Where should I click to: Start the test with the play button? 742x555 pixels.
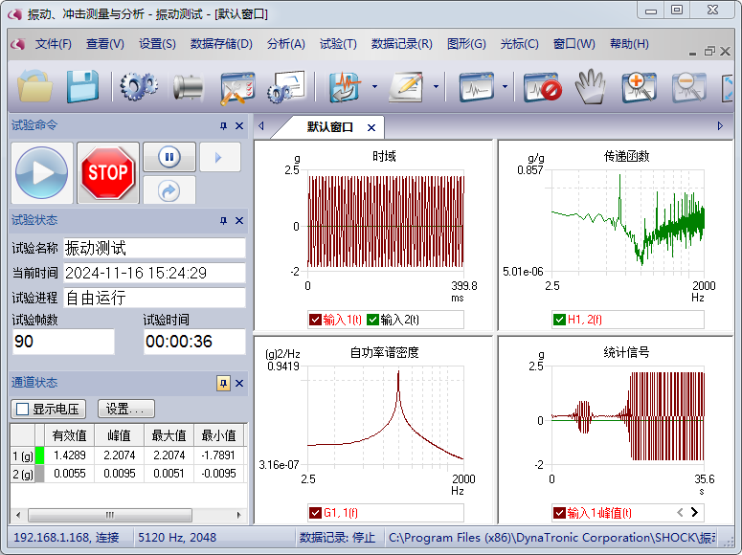tap(41, 172)
